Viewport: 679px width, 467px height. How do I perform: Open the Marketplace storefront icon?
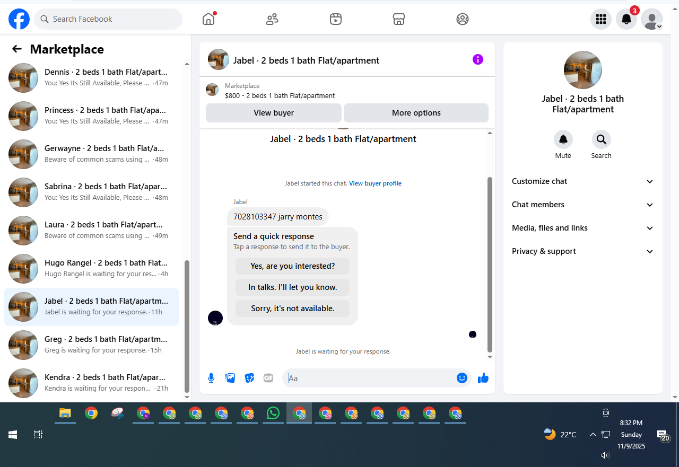click(399, 19)
